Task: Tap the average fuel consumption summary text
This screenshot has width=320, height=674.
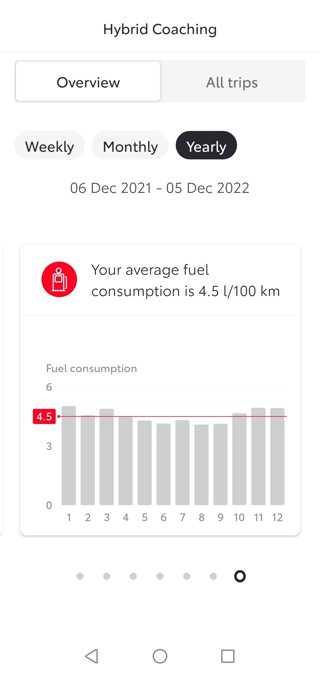Action: pos(185,280)
